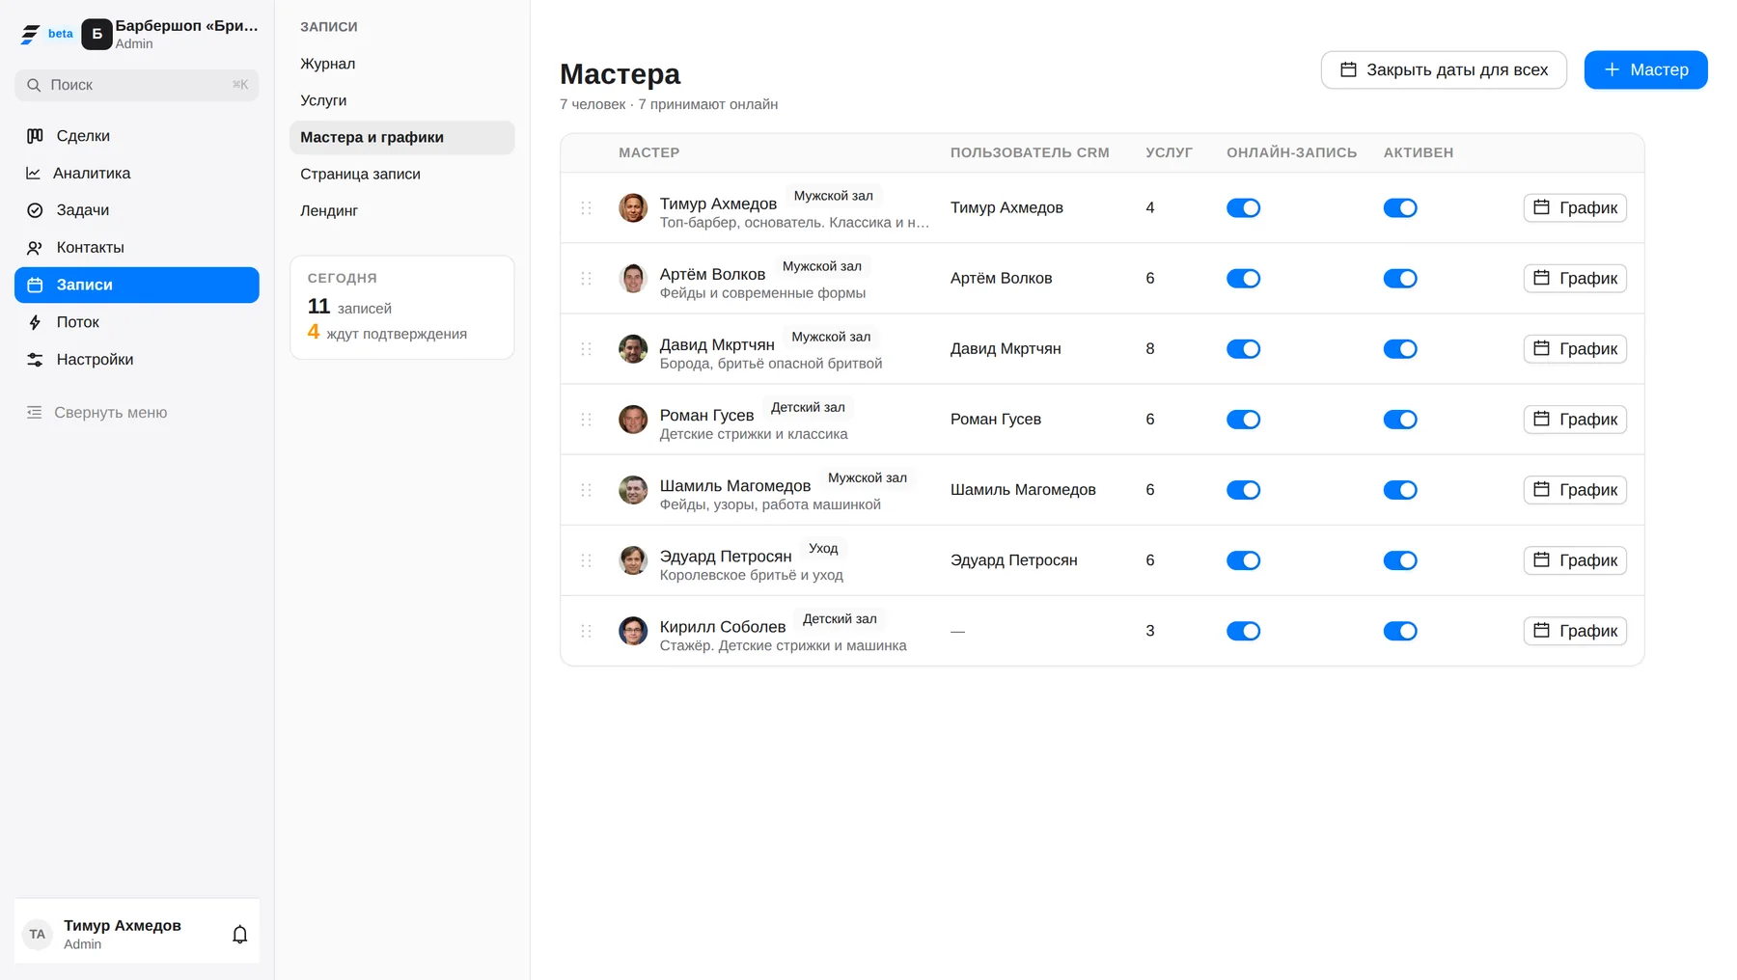Open Поток in the sidebar
Screen dimensions: 1737x980
[x=137, y=322]
